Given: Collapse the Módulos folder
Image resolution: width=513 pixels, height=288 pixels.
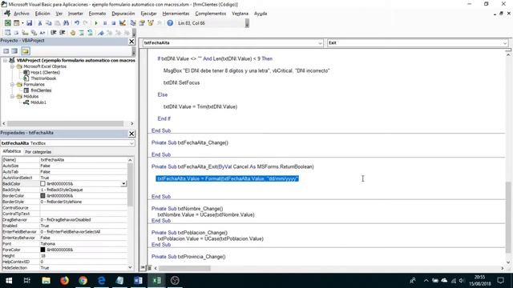Looking at the screenshot, I should (x=12, y=96).
